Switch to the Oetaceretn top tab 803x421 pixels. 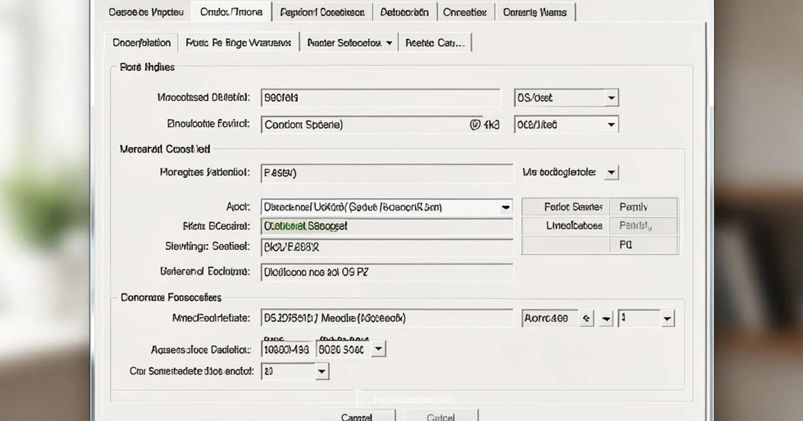404,12
